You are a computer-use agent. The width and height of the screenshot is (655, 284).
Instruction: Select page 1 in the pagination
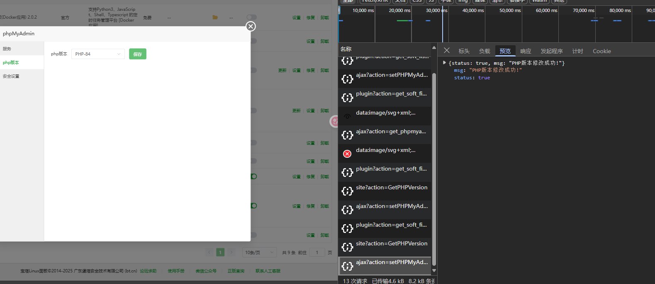click(220, 252)
